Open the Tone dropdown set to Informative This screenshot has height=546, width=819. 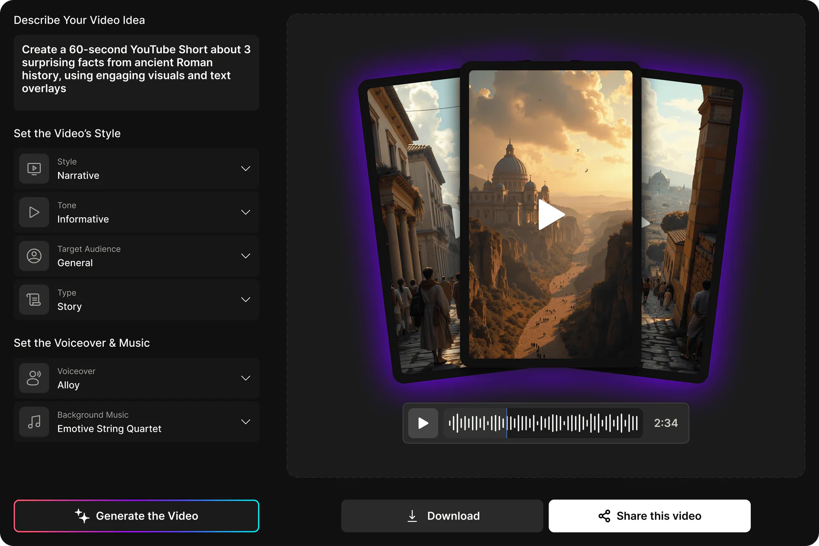(246, 212)
